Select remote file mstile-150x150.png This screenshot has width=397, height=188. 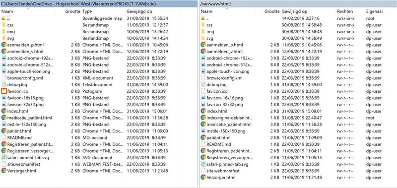coord(226,131)
